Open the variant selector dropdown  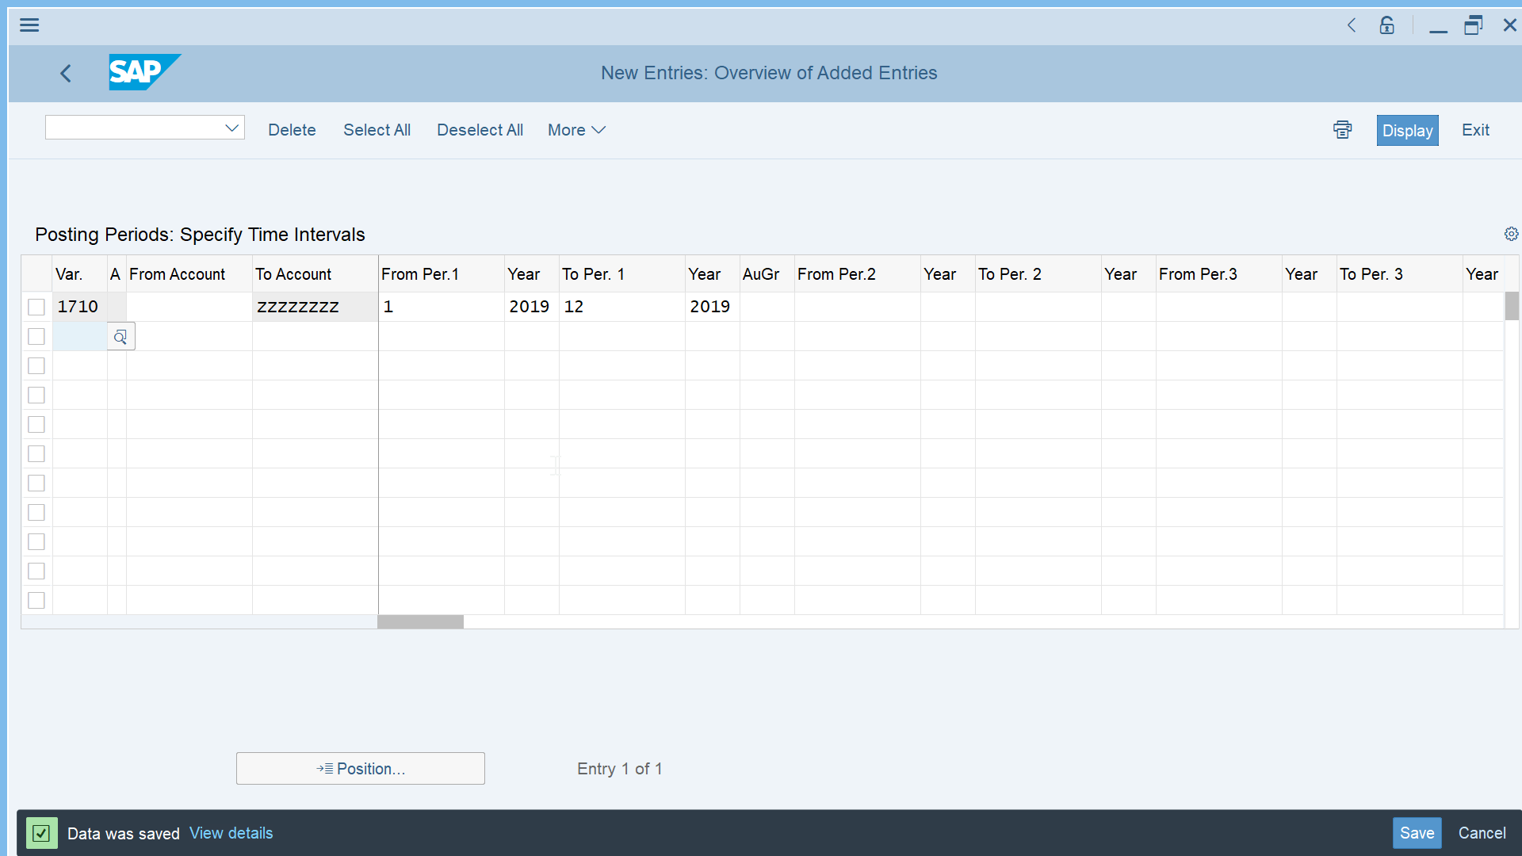pos(232,128)
